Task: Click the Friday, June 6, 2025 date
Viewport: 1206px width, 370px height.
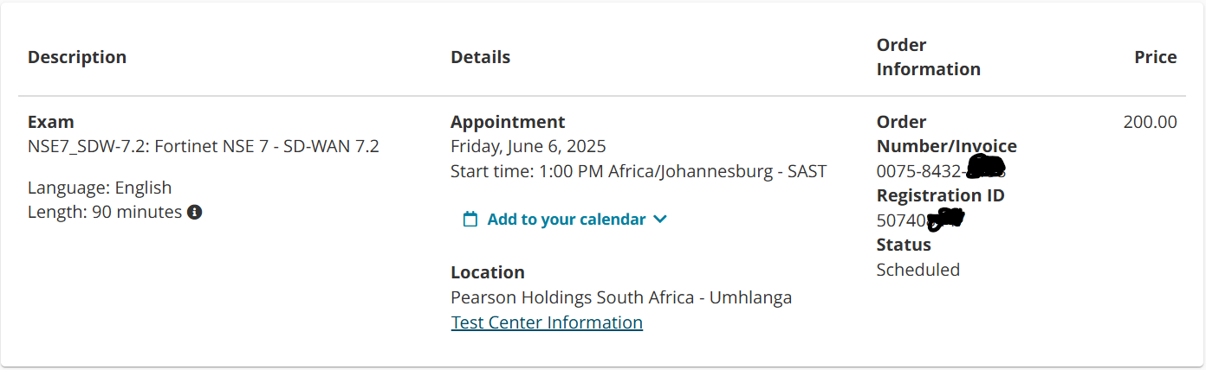Action: click(x=528, y=146)
